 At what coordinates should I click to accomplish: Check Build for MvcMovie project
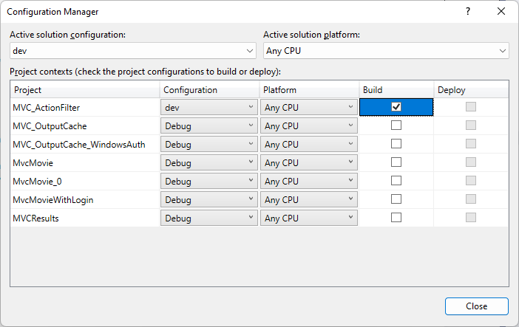click(x=396, y=162)
